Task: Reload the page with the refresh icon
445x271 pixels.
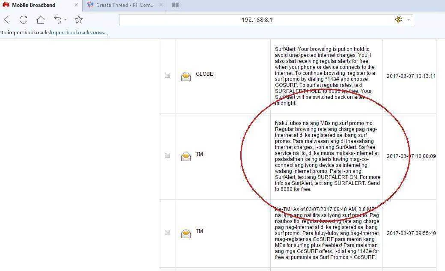Action: 24,20
